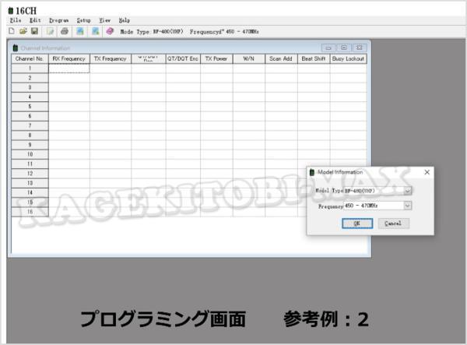This screenshot has height=345, width=467.
Task: Click the Scan Add column header
Action: click(x=281, y=58)
